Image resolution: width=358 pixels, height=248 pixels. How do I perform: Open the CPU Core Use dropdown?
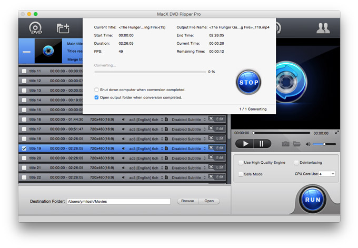coord(326,174)
